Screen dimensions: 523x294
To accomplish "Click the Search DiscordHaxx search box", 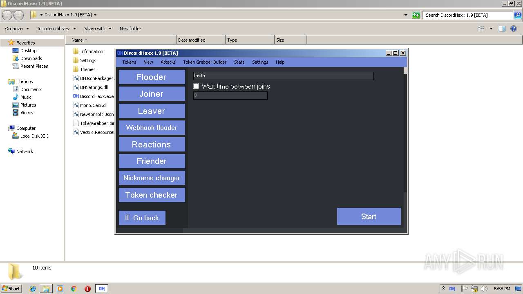I will pyautogui.click(x=468, y=15).
